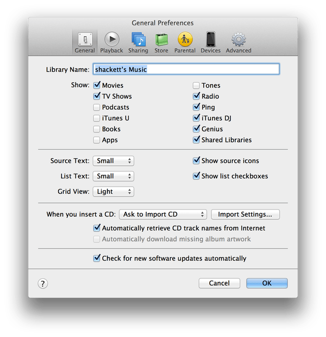The image size is (326, 337).
Task: Switch to the Store tab label
Action: pos(161,50)
